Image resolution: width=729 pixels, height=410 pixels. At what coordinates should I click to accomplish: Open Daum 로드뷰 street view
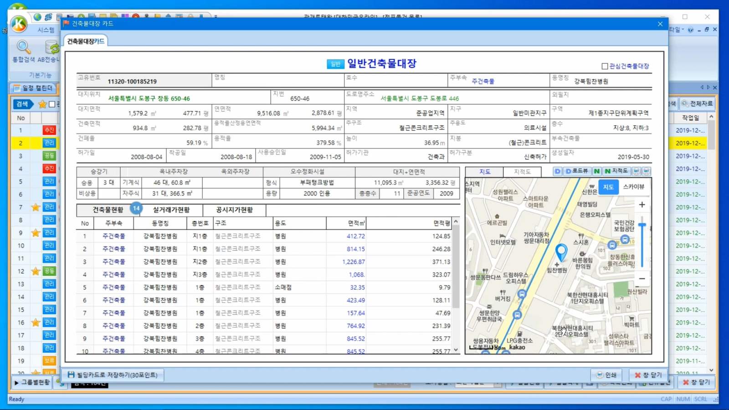point(577,171)
